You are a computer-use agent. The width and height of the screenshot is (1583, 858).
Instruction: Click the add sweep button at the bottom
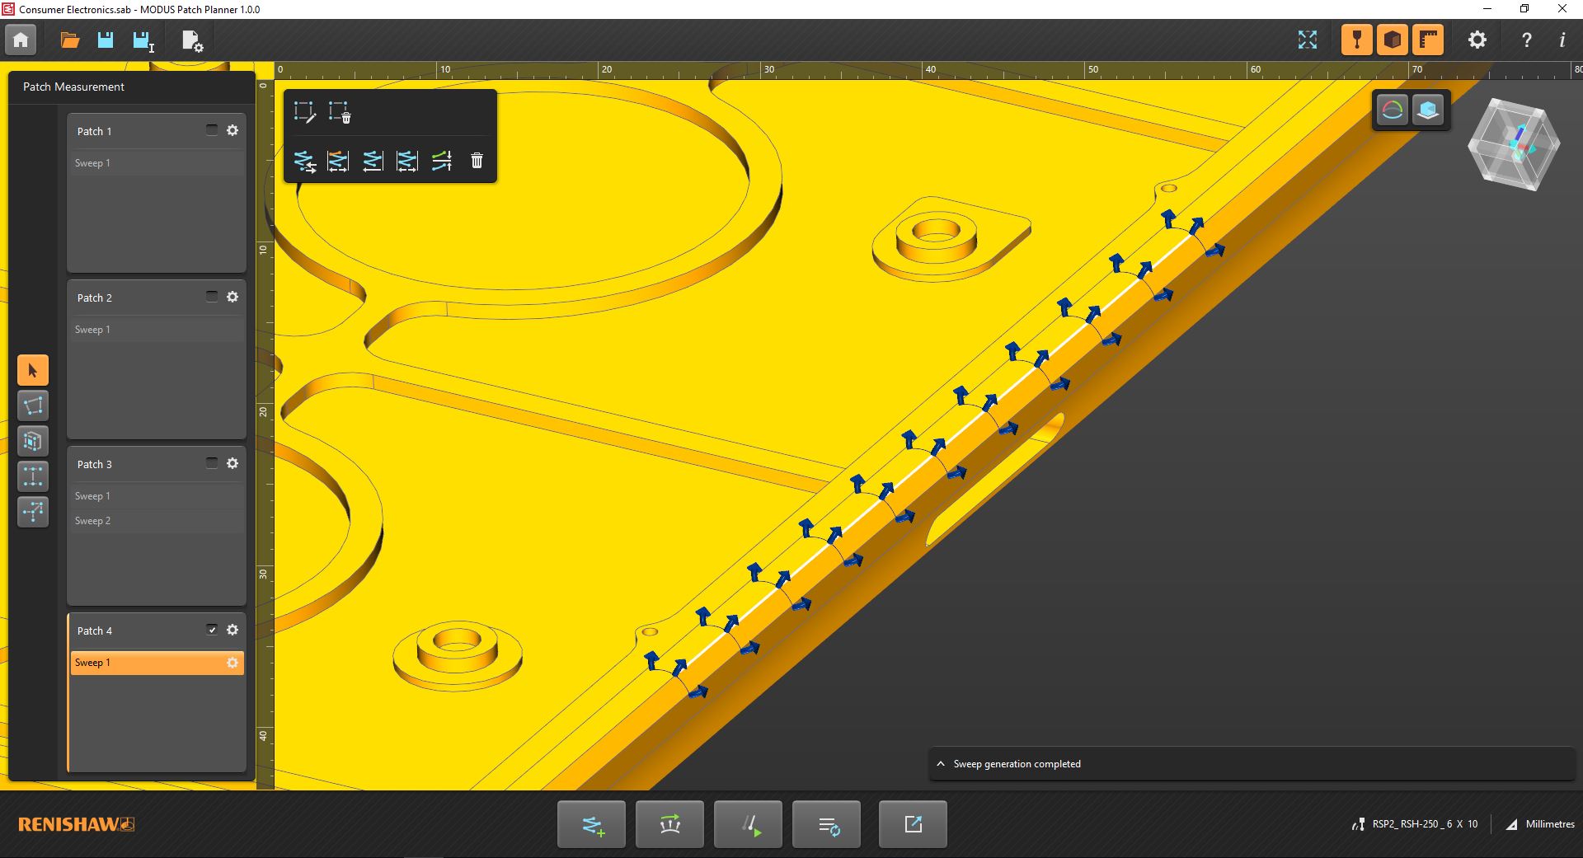591,824
